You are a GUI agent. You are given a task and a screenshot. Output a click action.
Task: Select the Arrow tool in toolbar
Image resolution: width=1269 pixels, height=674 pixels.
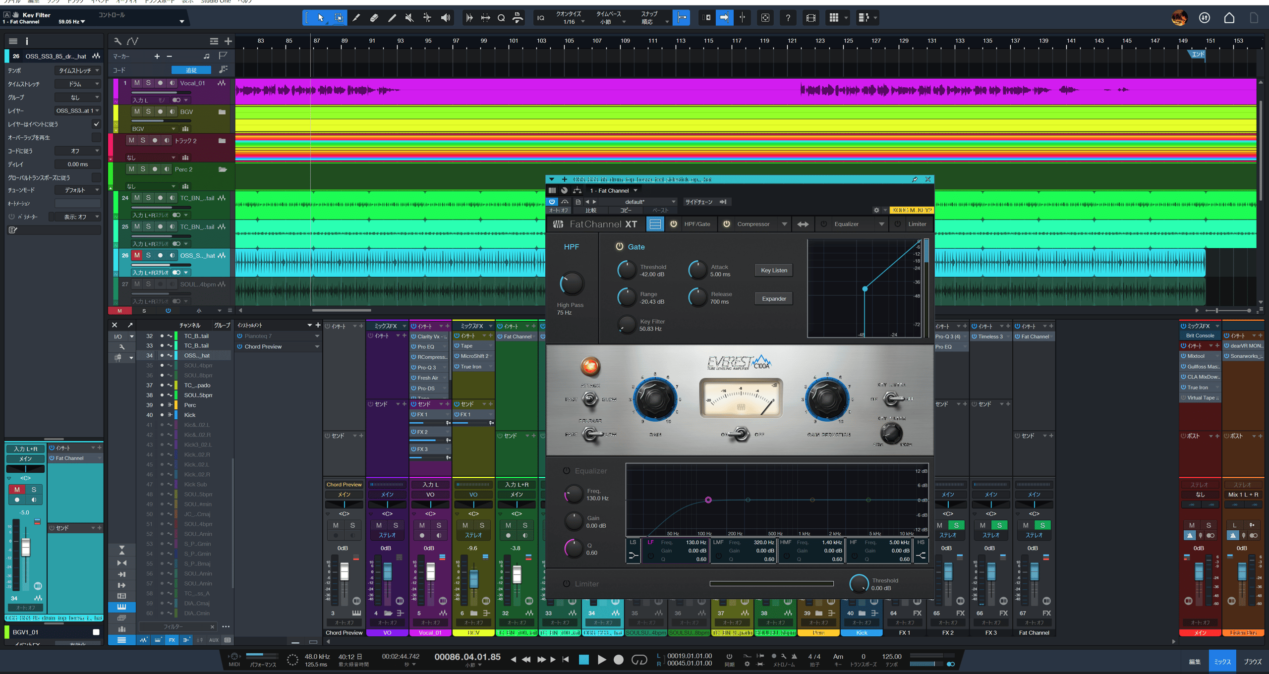(321, 18)
